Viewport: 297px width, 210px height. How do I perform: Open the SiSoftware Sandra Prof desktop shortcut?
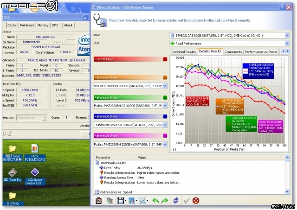coord(35,176)
